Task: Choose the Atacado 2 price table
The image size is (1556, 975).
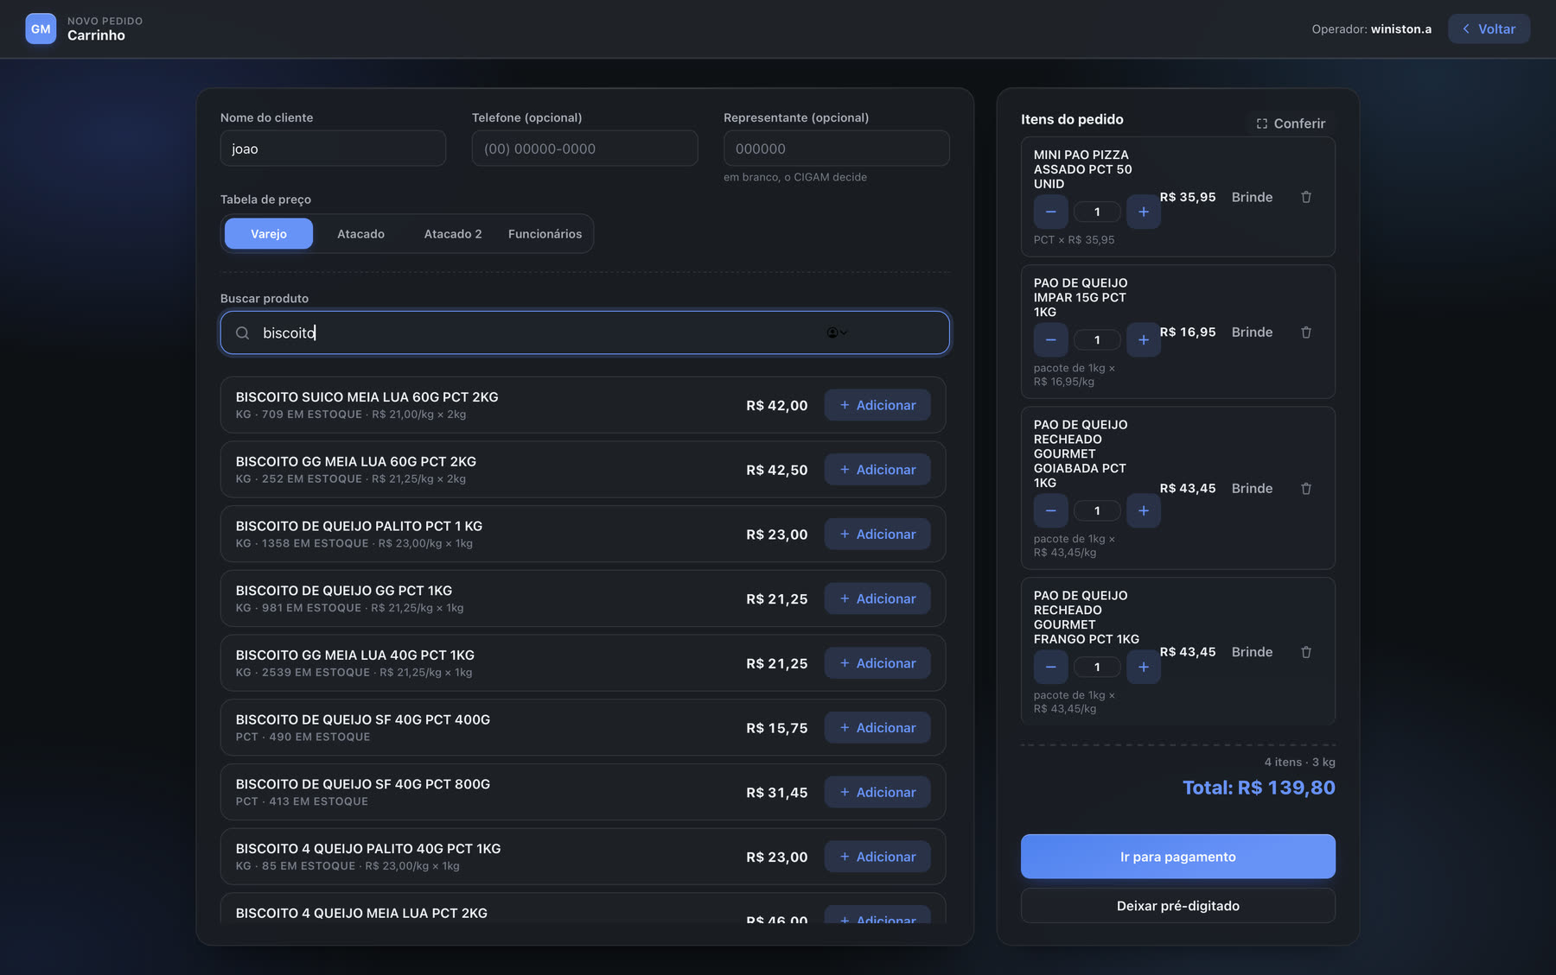Action: (x=453, y=234)
